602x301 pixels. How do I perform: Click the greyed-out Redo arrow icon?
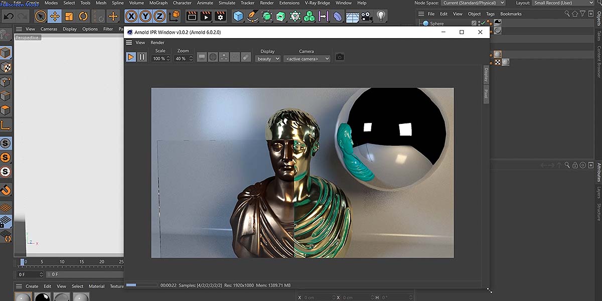pyautogui.click(x=23, y=17)
